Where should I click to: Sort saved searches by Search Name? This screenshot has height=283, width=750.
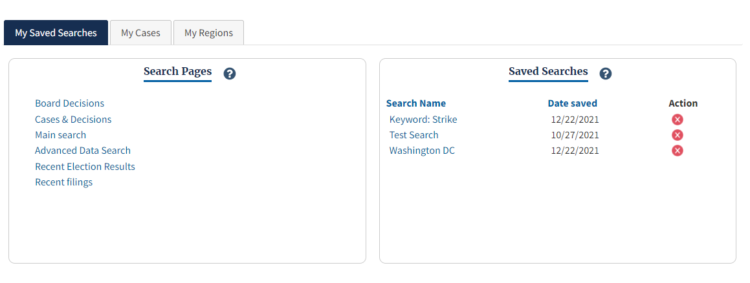click(416, 103)
